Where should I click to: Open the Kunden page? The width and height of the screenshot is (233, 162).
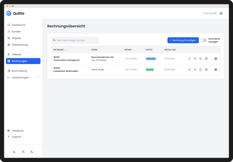pos(16,31)
